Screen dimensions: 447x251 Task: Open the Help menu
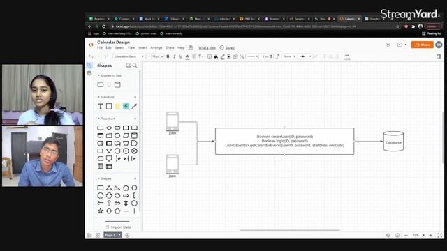click(181, 48)
